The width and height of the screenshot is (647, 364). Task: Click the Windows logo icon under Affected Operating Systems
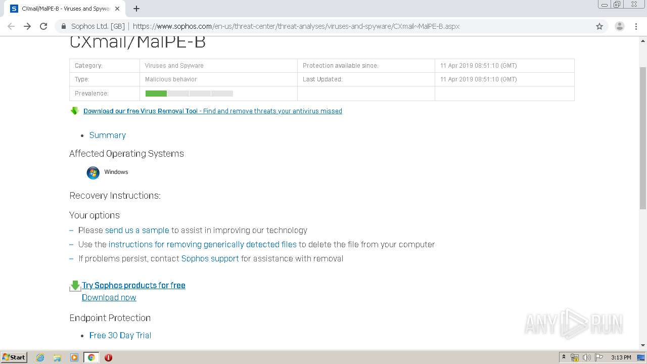[93, 173]
